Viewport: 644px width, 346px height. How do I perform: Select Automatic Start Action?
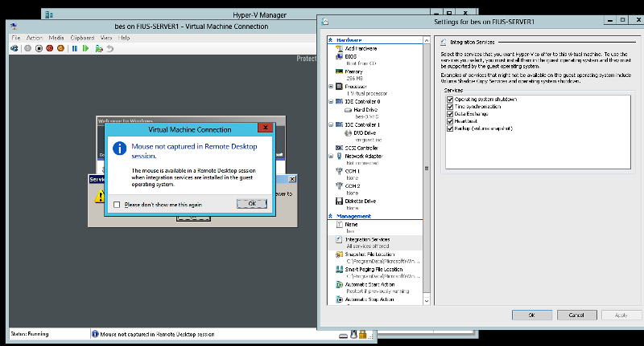point(369,284)
